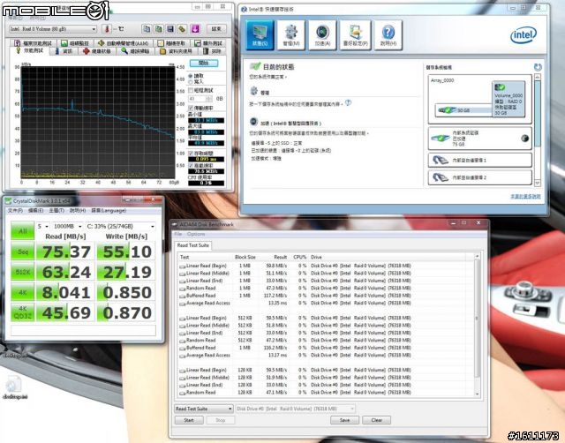
Task: Select the Read Test Suite tab in AIDA64
Action: coord(192,245)
